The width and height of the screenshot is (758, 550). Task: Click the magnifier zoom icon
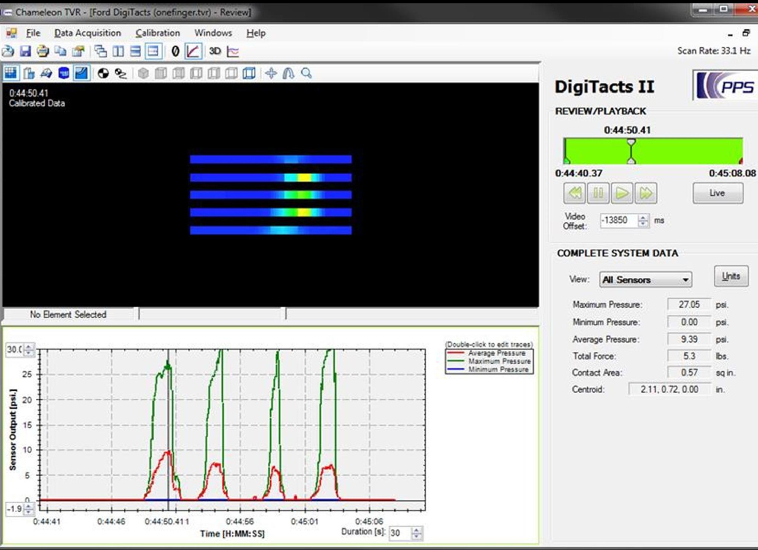tap(306, 73)
